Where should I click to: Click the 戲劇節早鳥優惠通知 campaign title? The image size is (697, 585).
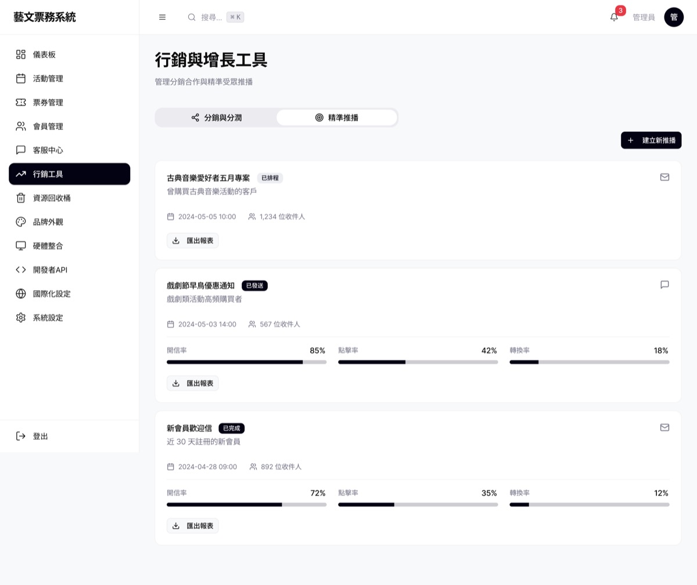click(200, 286)
